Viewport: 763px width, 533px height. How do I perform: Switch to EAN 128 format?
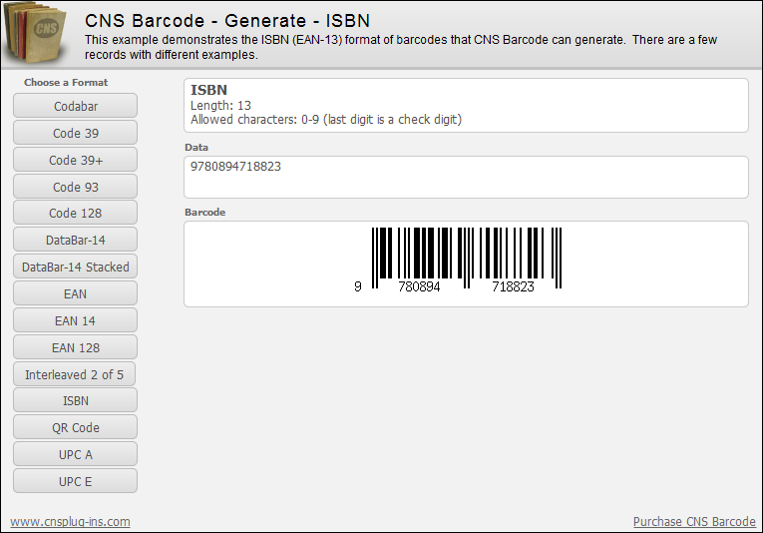click(x=76, y=347)
